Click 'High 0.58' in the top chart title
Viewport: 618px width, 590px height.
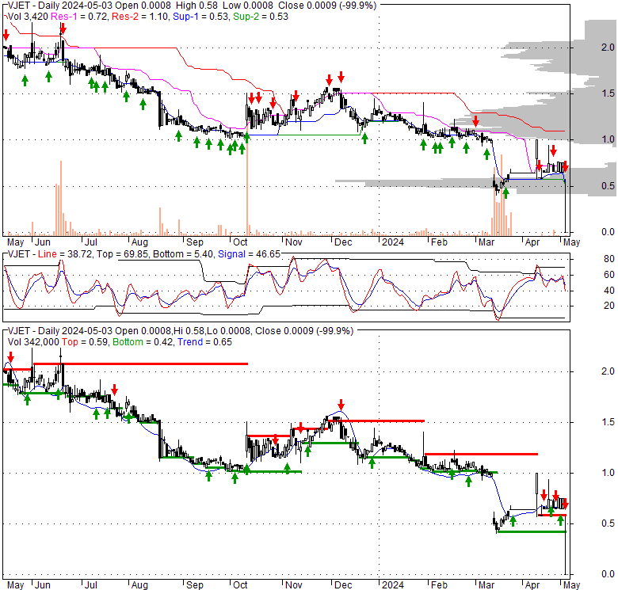[x=197, y=6]
